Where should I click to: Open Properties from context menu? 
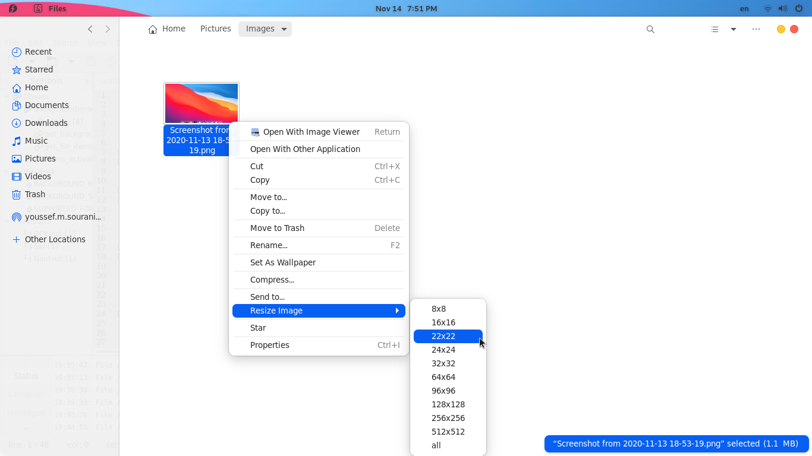pyautogui.click(x=319, y=345)
